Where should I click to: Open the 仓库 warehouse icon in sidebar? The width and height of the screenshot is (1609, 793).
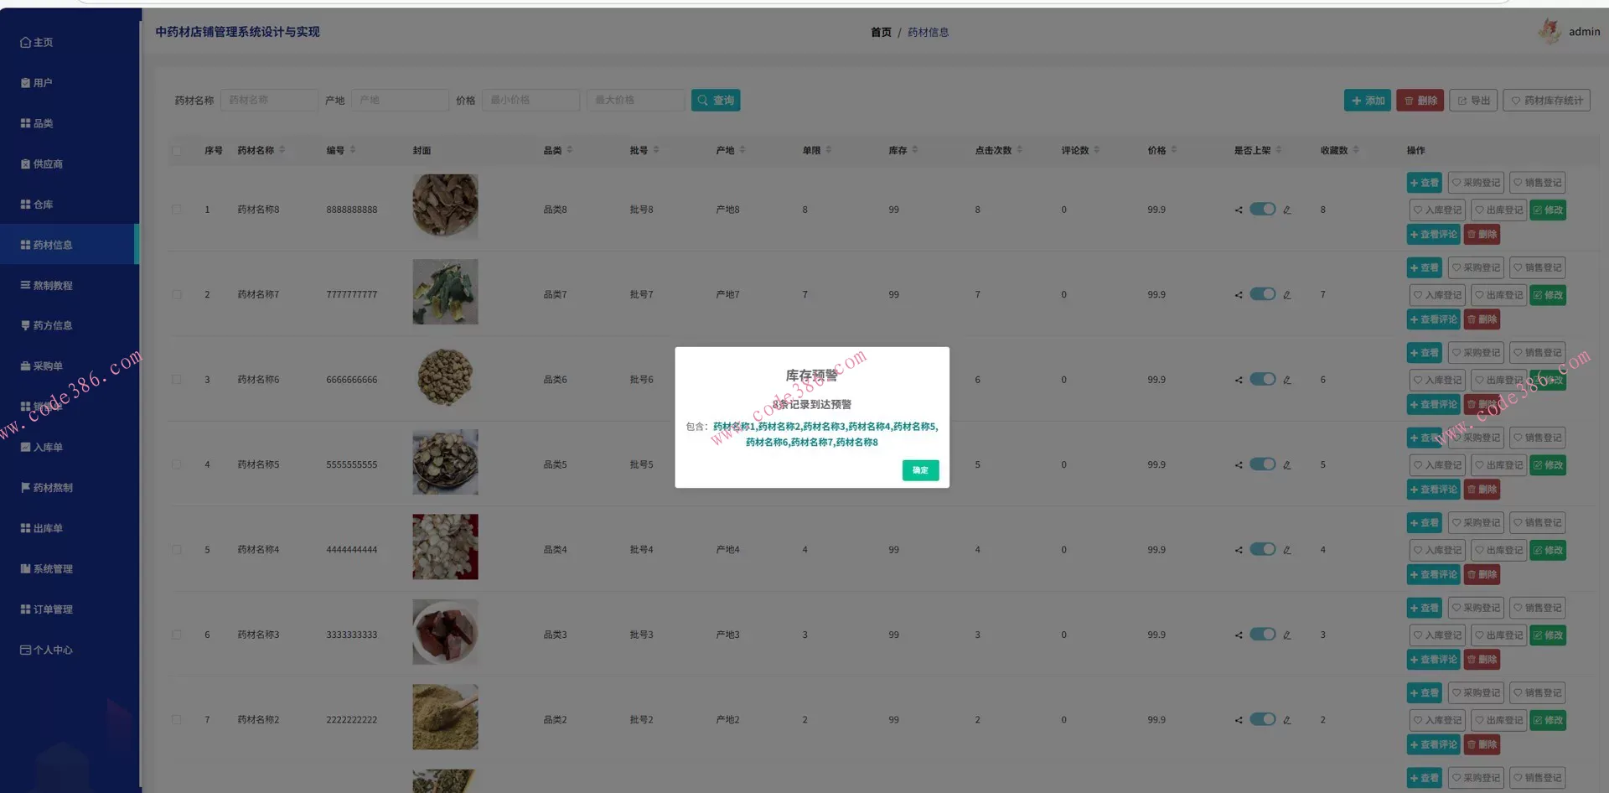coord(24,204)
